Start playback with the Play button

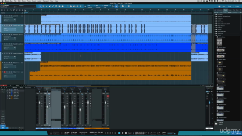(123, 133)
